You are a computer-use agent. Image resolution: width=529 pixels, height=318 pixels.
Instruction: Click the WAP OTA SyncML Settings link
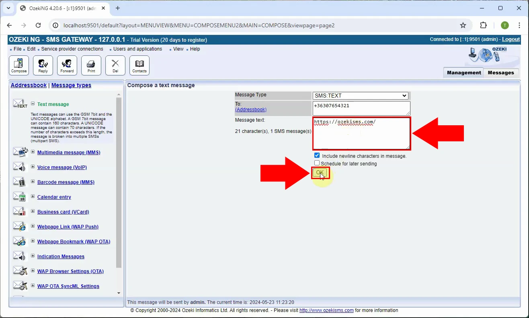click(x=68, y=286)
